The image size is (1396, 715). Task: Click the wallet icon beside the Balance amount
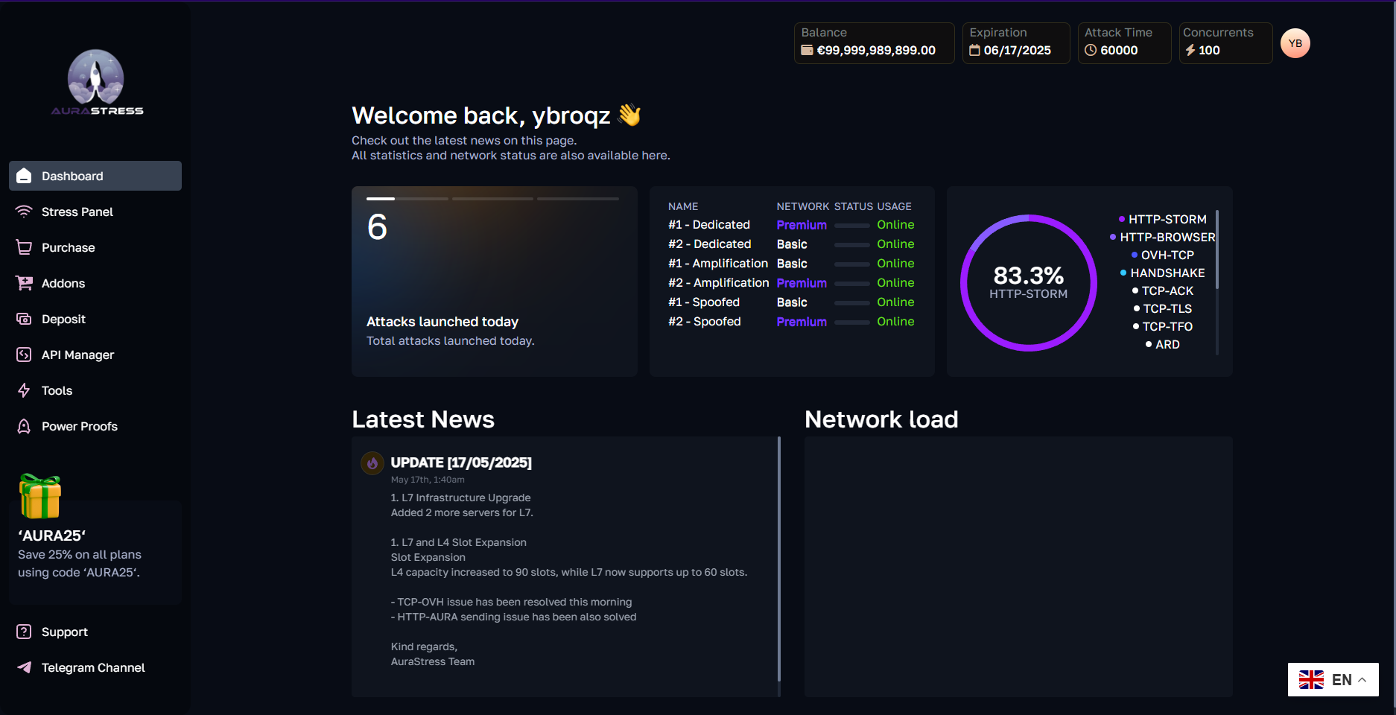point(807,50)
